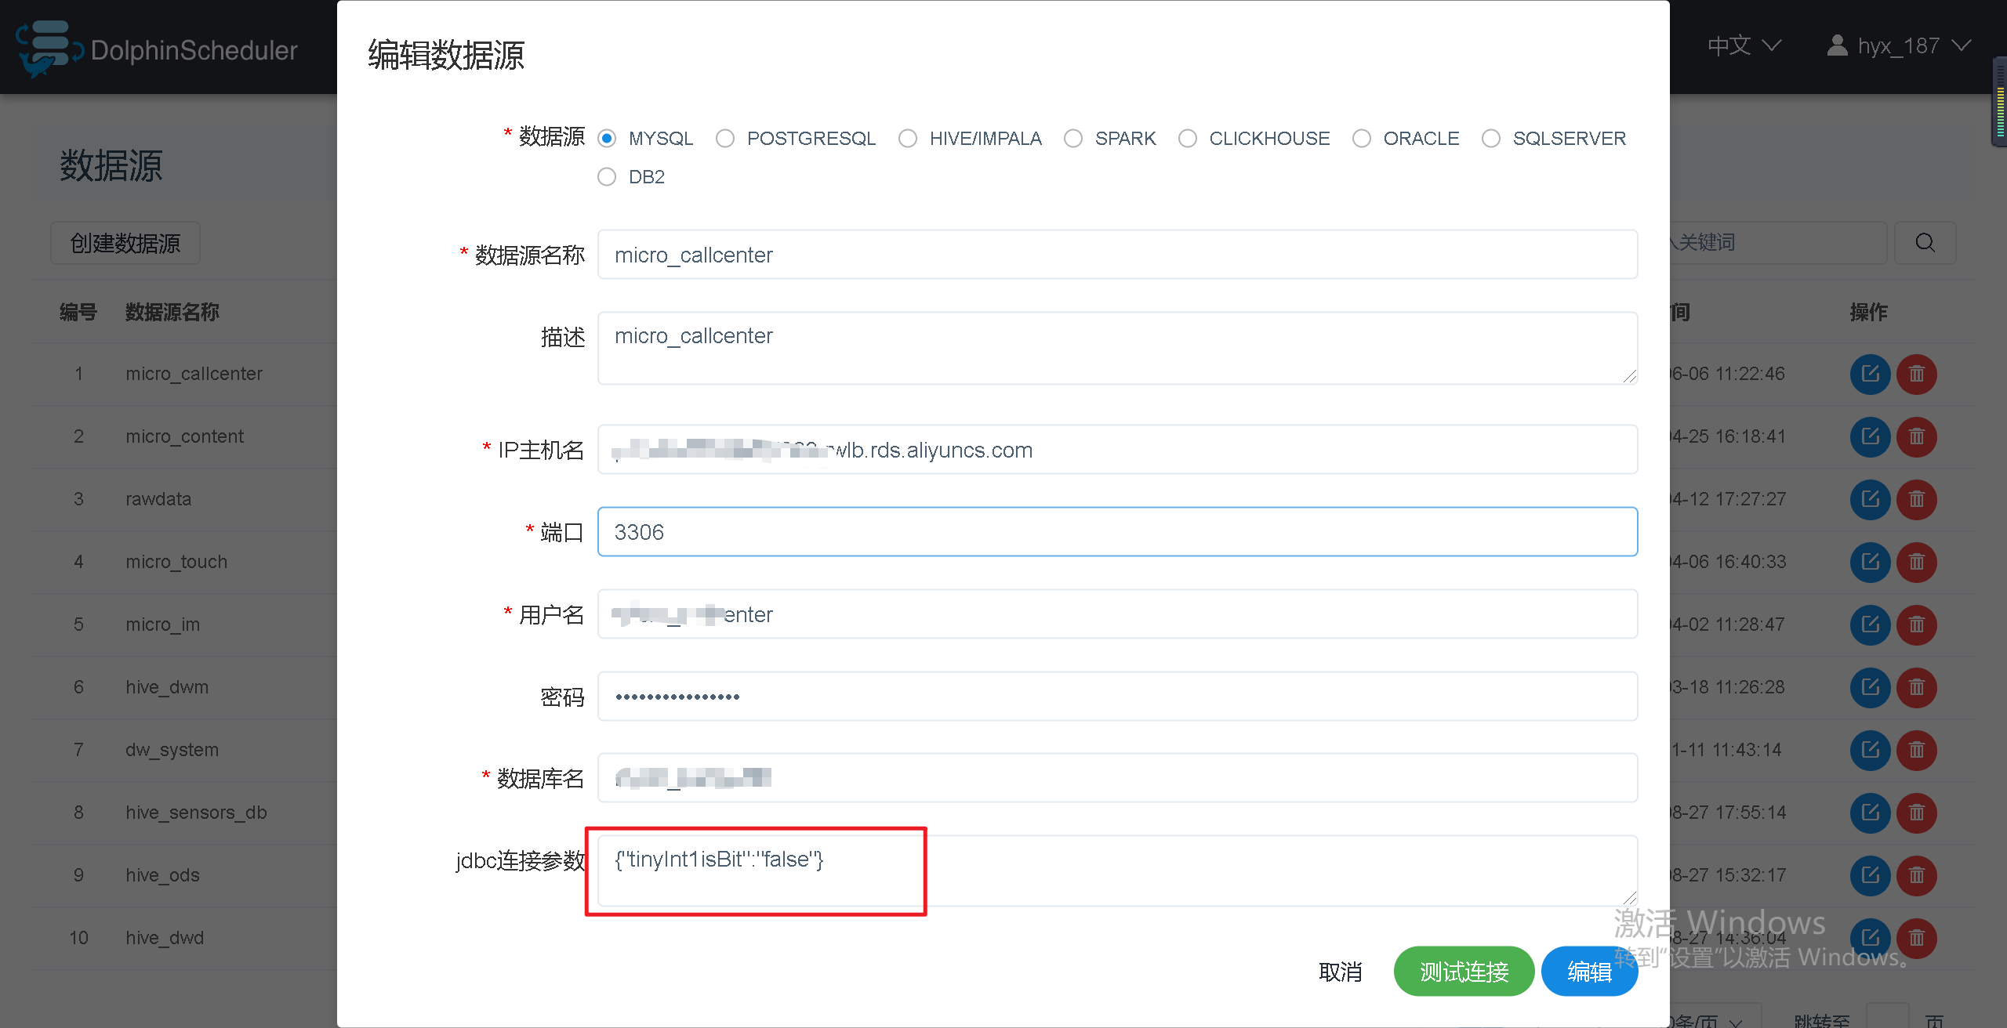Click delete icon for hive_dwm row
The width and height of the screenshot is (2007, 1028).
tap(1917, 687)
